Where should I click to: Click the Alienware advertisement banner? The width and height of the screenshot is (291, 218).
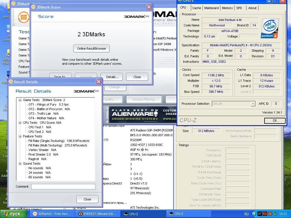coord(142,115)
